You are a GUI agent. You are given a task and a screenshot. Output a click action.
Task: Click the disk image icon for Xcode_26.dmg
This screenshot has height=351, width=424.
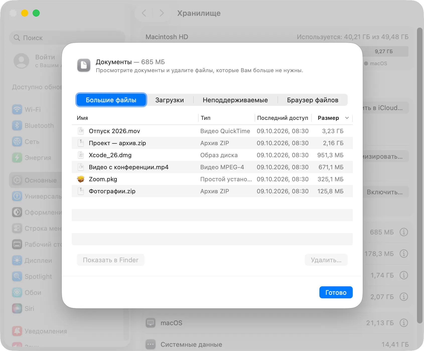(81, 155)
